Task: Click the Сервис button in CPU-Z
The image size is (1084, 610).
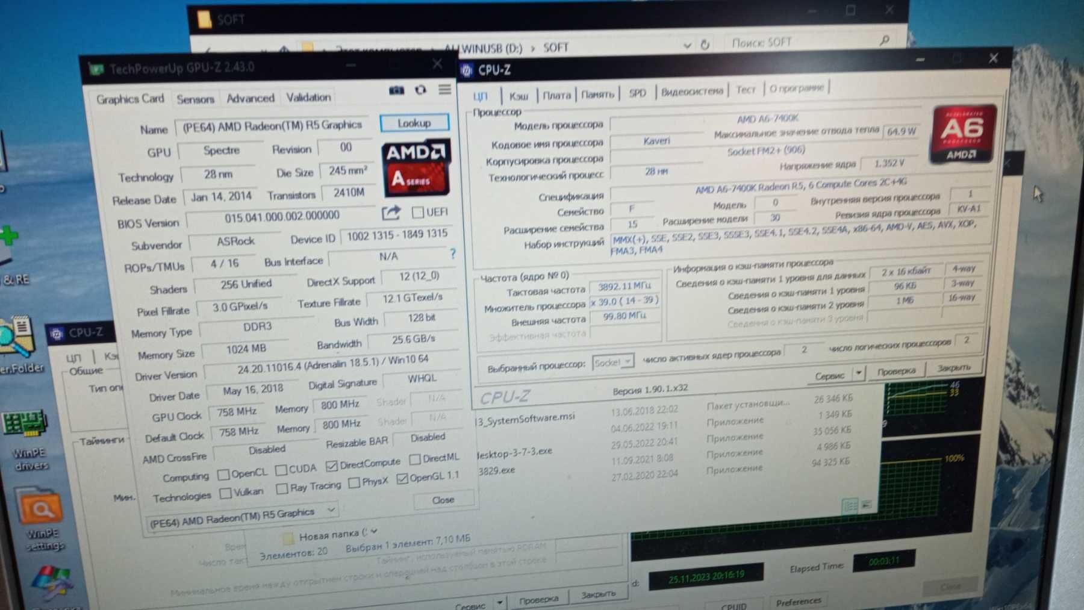Action: 829,375
